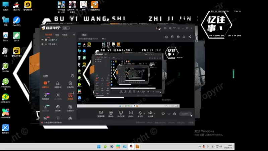This screenshot has width=268, height=151.
Task: Open the Windows Start button on taskbar
Action: [99, 147]
